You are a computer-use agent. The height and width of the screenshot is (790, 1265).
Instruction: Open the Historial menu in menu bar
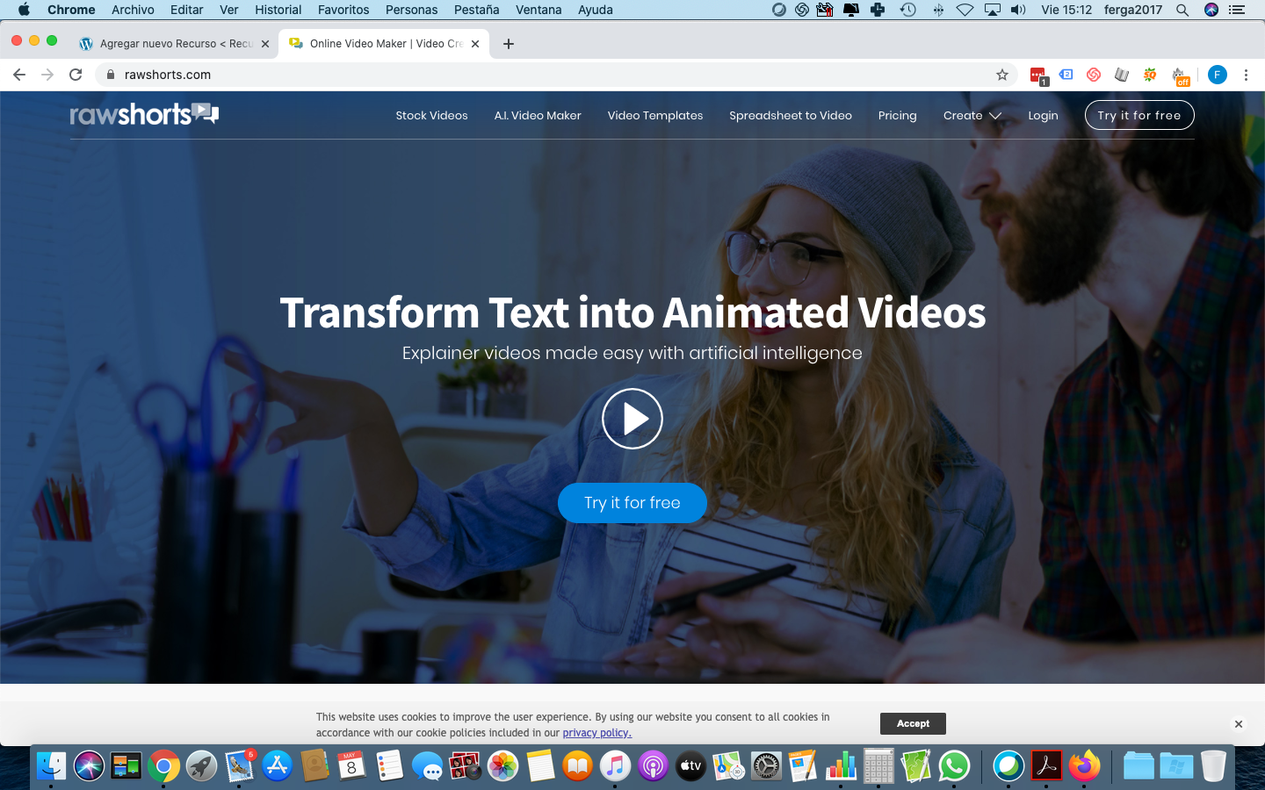click(x=278, y=10)
